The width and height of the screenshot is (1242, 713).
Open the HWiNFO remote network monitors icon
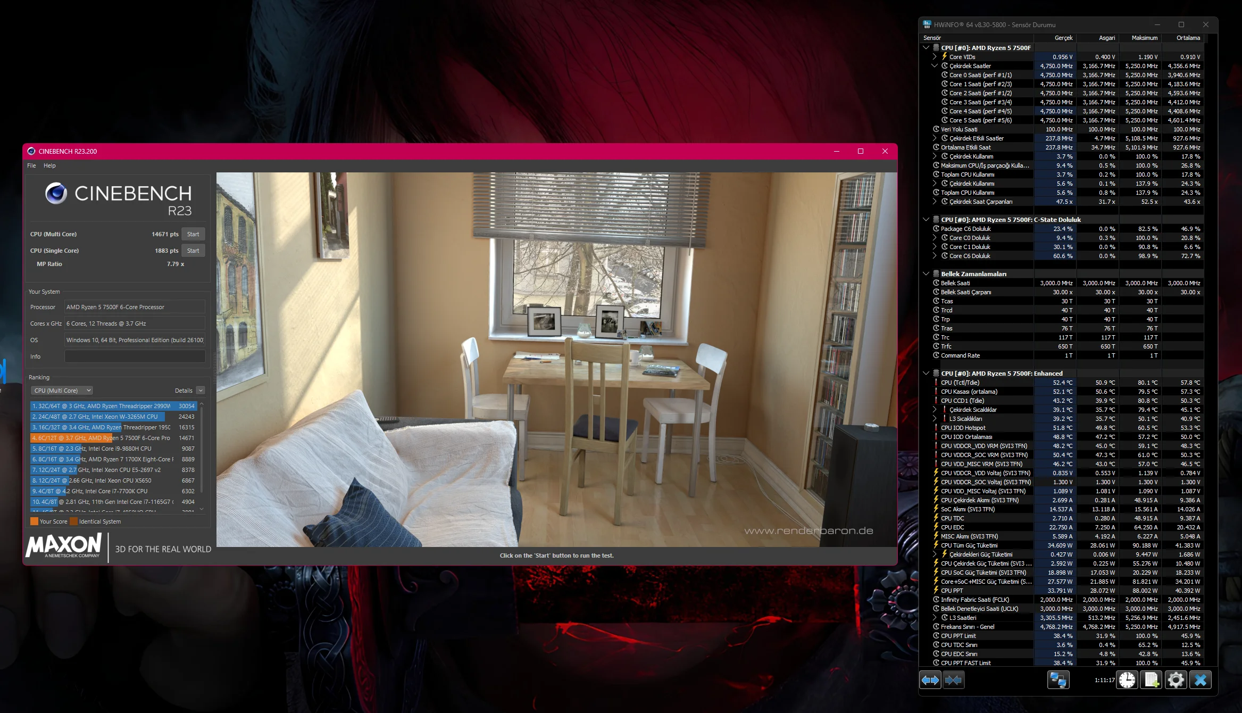point(1057,680)
